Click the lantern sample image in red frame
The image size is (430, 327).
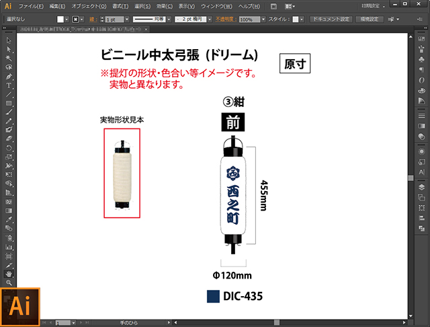click(122, 174)
